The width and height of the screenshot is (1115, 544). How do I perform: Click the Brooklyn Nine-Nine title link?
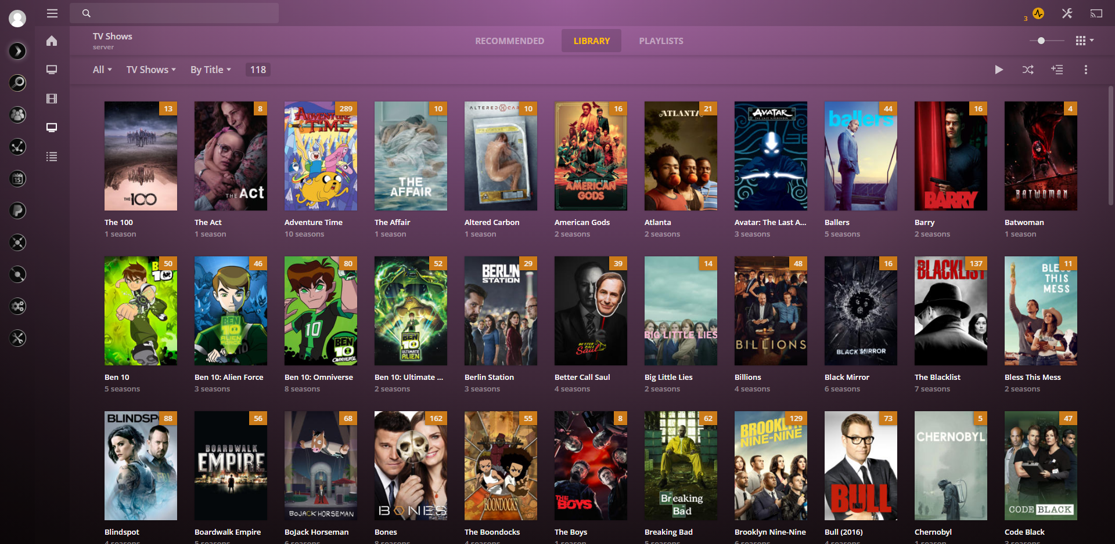click(x=770, y=532)
